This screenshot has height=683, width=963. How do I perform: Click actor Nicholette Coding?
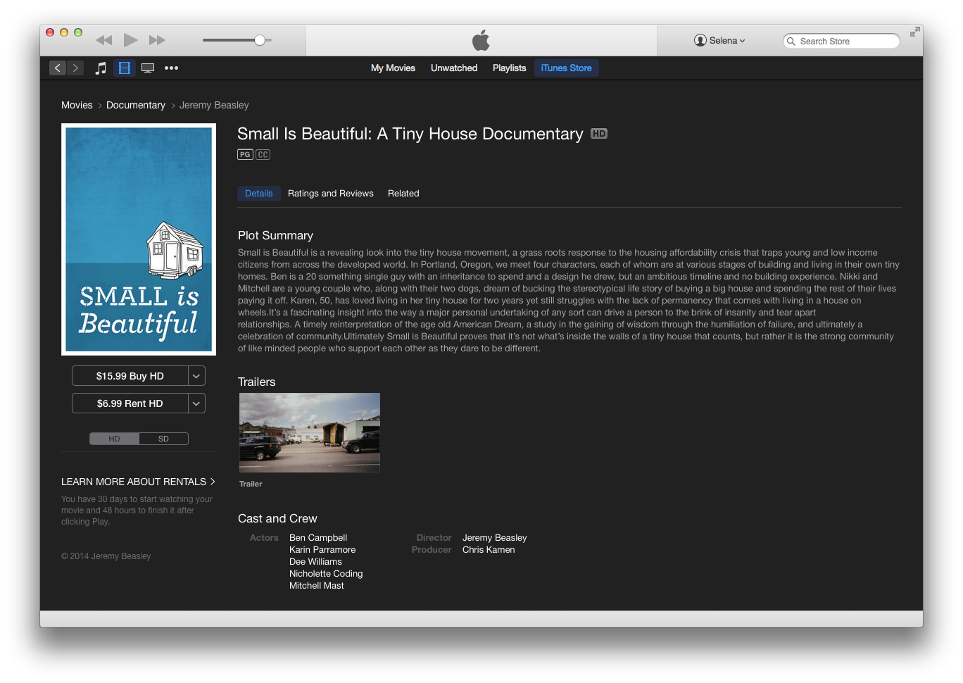(x=326, y=574)
